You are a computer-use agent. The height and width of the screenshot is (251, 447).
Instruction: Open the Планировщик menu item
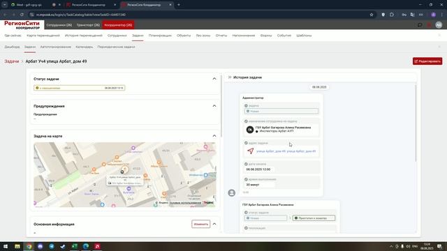pos(160,36)
